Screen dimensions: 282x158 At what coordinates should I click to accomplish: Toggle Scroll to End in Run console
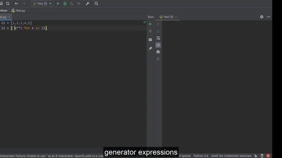coord(158,45)
